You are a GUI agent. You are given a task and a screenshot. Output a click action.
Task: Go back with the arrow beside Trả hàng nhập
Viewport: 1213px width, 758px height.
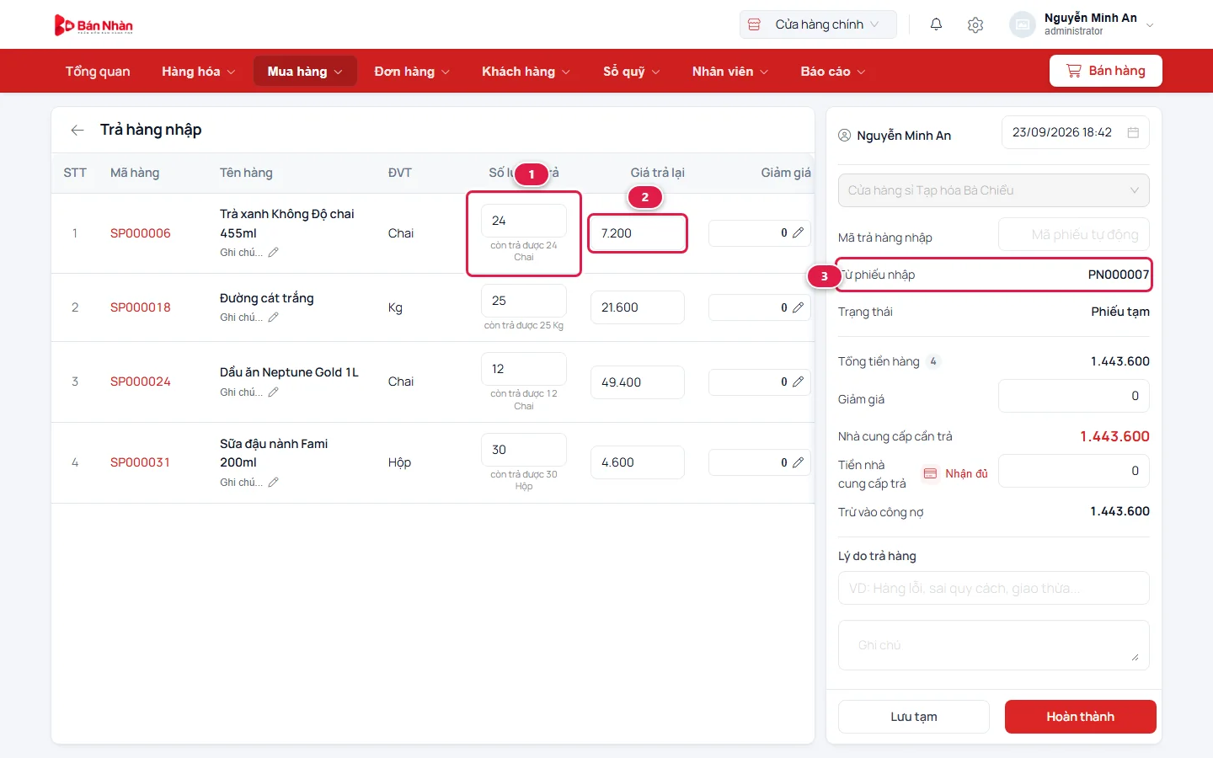[77, 130]
